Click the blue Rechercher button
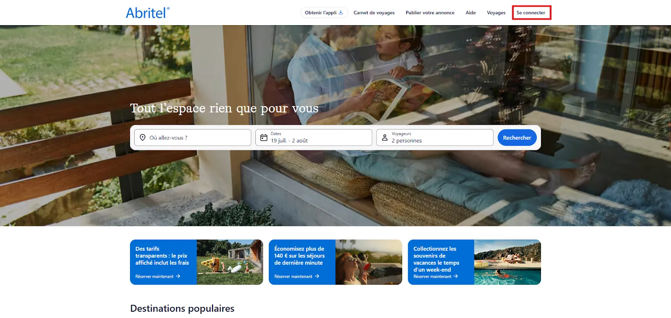Image resolution: width=671 pixels, height=318 pixels. 517,137
